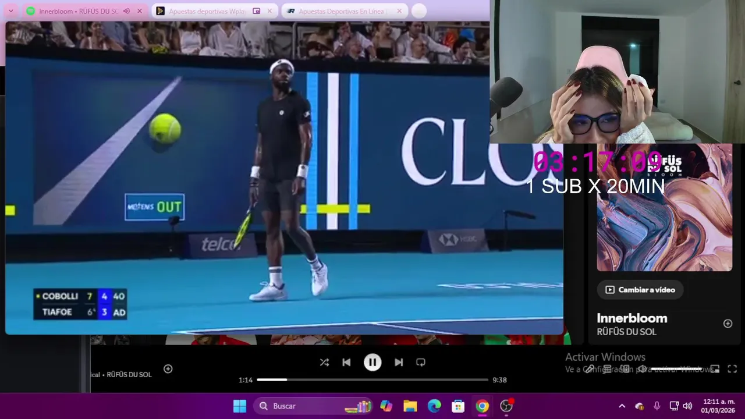
Task: Open Innerbloom song title link
Action: [x=632, y=318]
